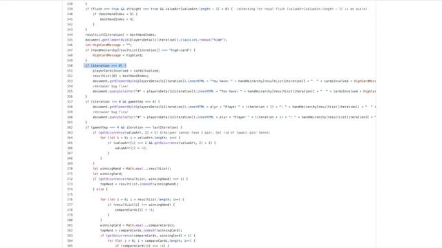Click the browser bug fix comment on line 359
This screenshot has width=442, height=248.
(110, 112)
